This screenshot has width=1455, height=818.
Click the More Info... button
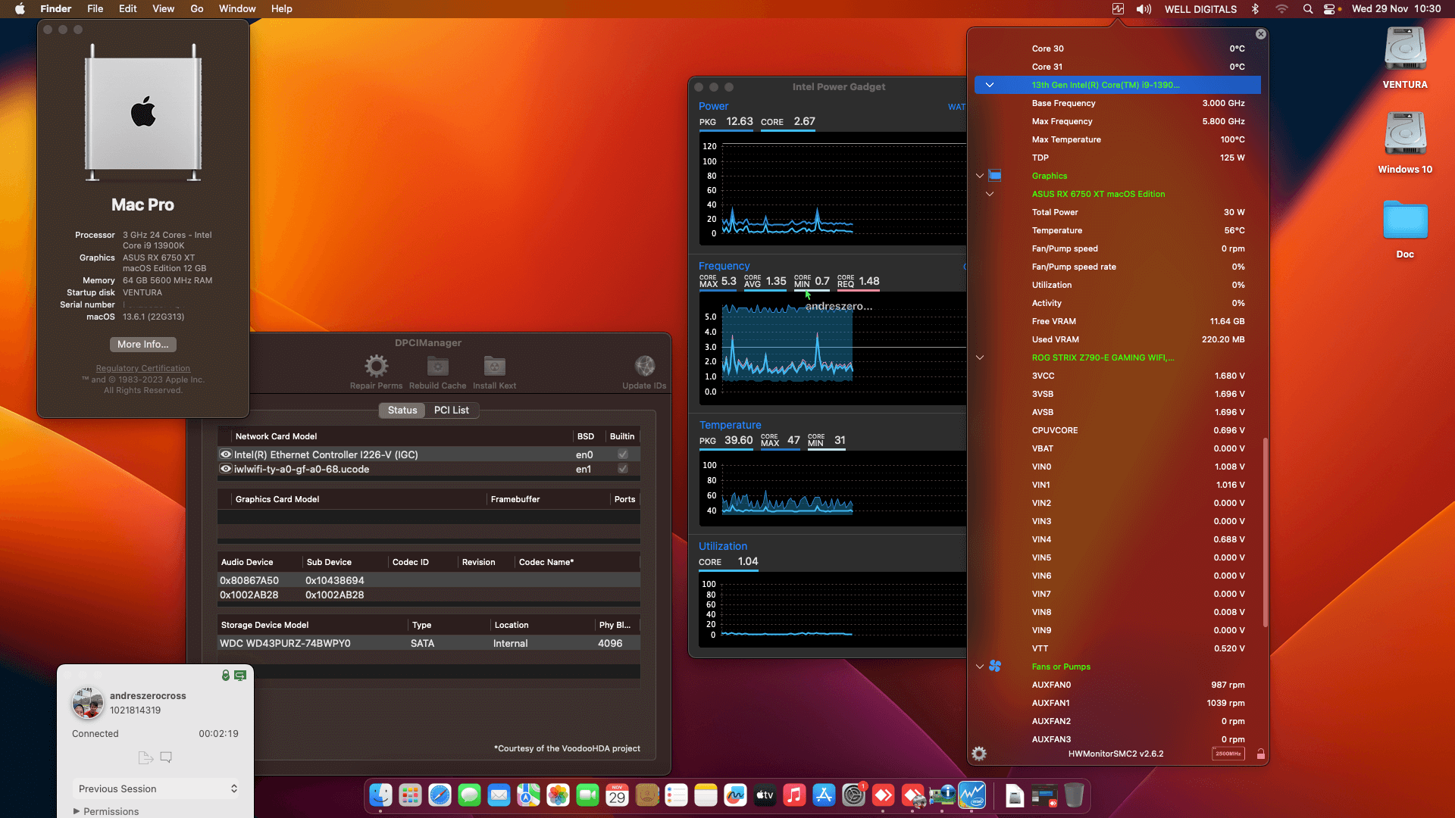(x=142, y=344)
